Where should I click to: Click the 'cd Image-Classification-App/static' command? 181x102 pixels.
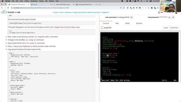(x=22, y=33)
